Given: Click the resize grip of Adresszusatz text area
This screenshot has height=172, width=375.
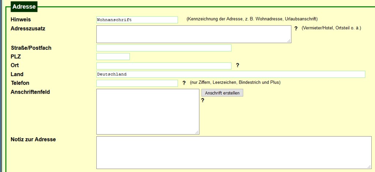Looking at the screenshot, I should [289, 41].
